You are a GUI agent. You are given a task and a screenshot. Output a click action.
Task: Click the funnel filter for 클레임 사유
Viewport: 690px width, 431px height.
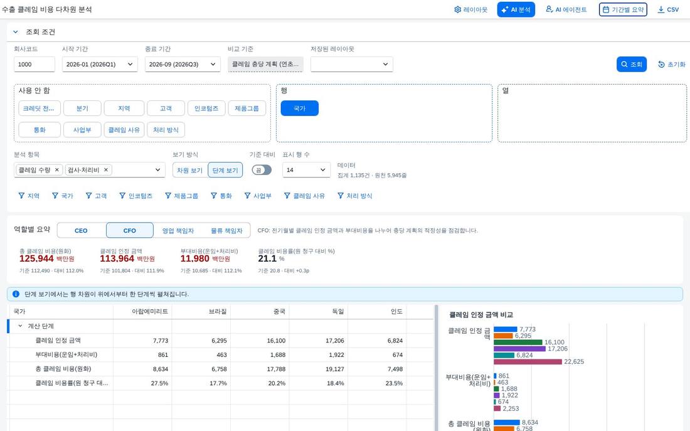click(x=304, y=196)
